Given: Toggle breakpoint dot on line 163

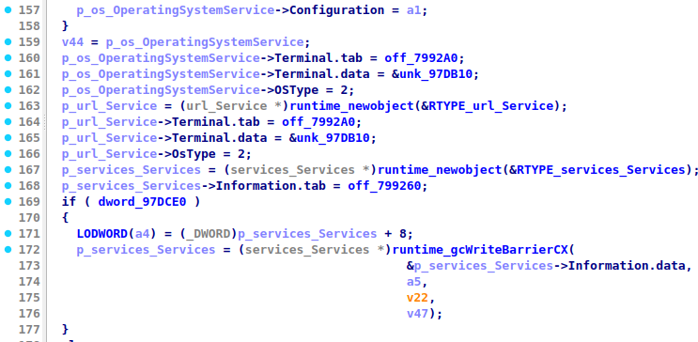Looking at the screenshot, I should (x=8, y=105).
